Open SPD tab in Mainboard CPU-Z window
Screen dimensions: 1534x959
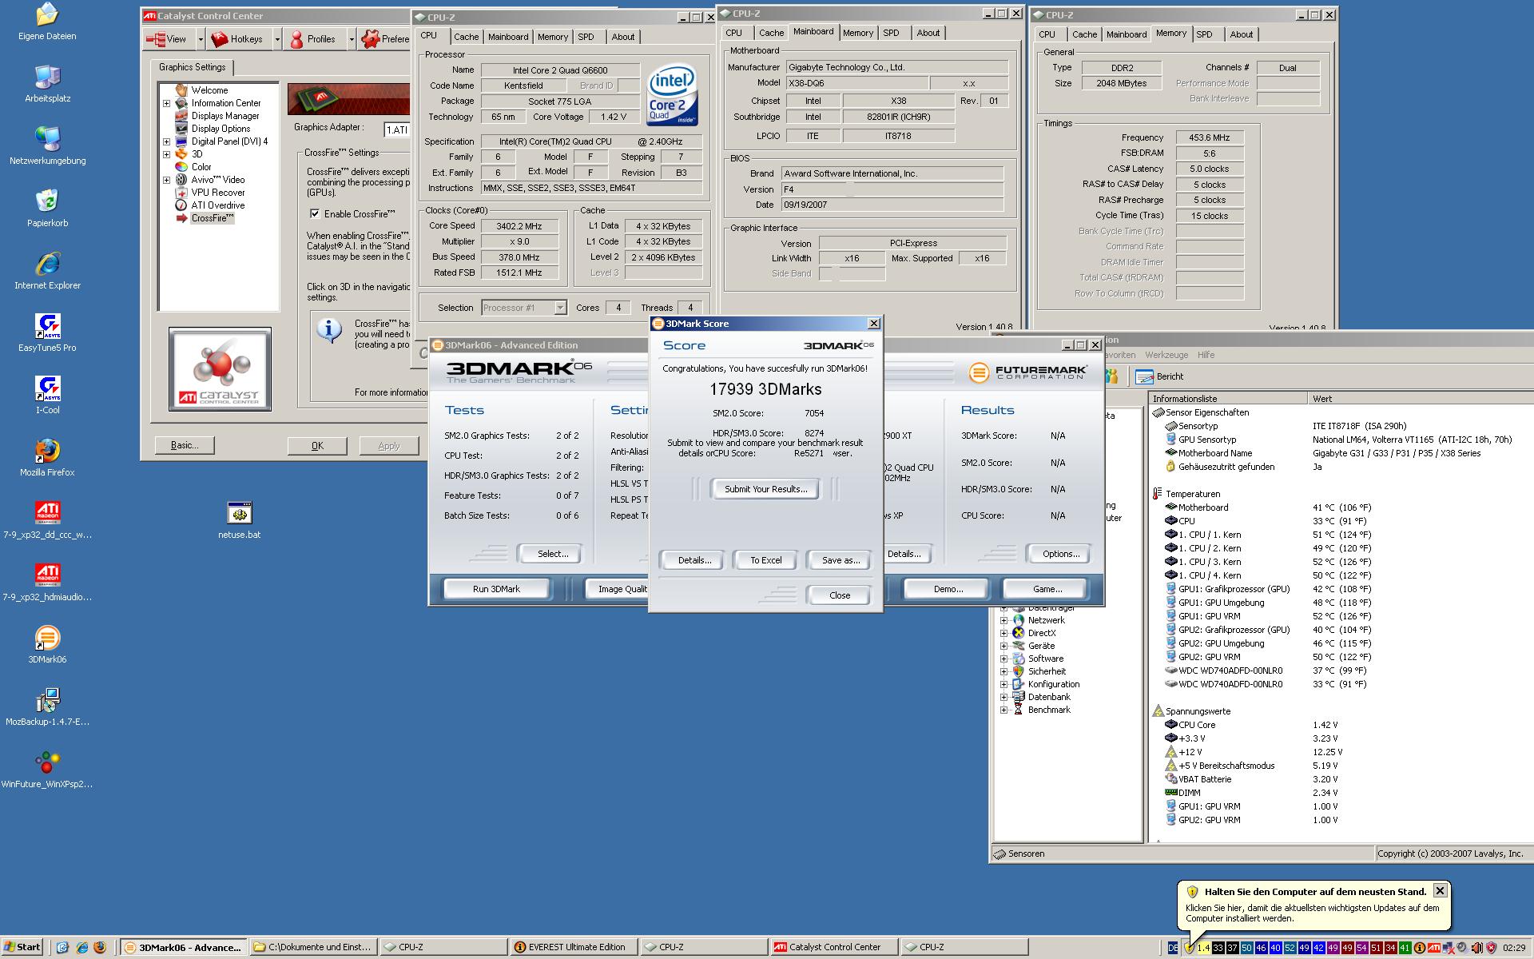891,33
